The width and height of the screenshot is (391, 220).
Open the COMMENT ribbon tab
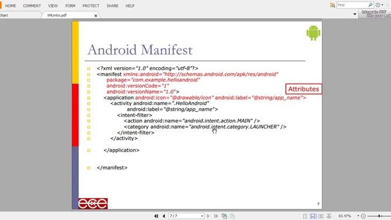click(32, 5)
